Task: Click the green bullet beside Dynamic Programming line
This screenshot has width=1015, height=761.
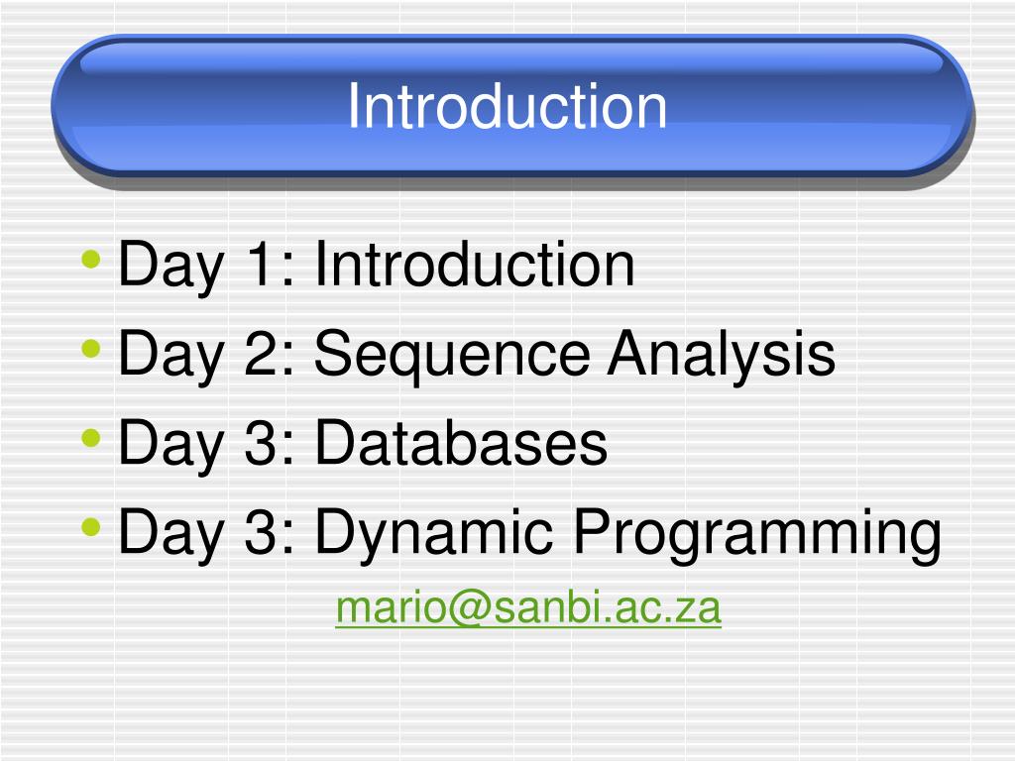Action: (91, 527)
